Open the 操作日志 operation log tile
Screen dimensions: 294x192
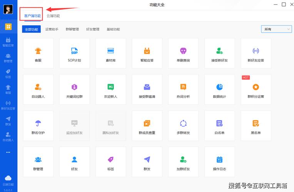point(219,162)
